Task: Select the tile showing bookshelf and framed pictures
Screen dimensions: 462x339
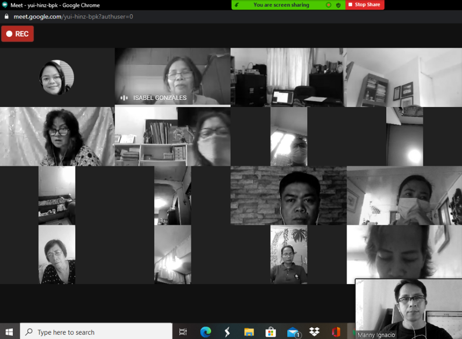Action: point(404,77)
